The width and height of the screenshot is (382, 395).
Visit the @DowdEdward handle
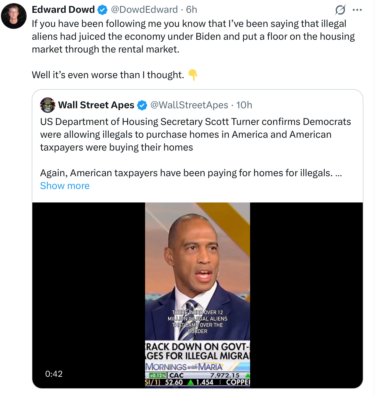[144, 10]
